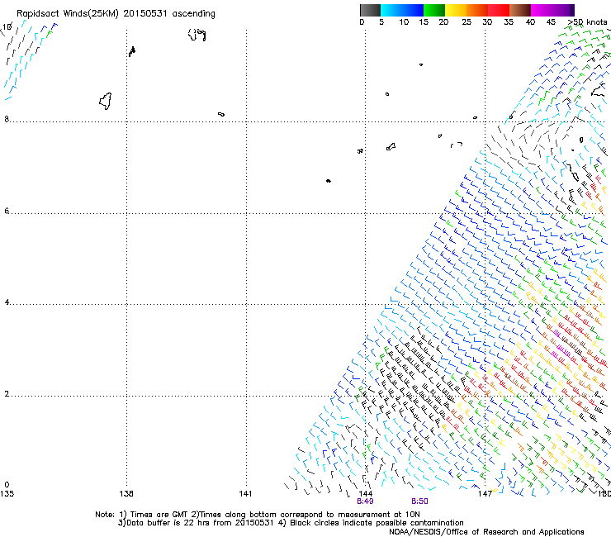Click the longitude label '147'
Image resolution: width=611 pixels, height=537 pixels.
[x=485, y=494]
